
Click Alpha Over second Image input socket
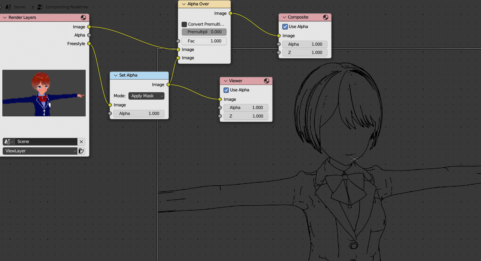pos(178,58)
